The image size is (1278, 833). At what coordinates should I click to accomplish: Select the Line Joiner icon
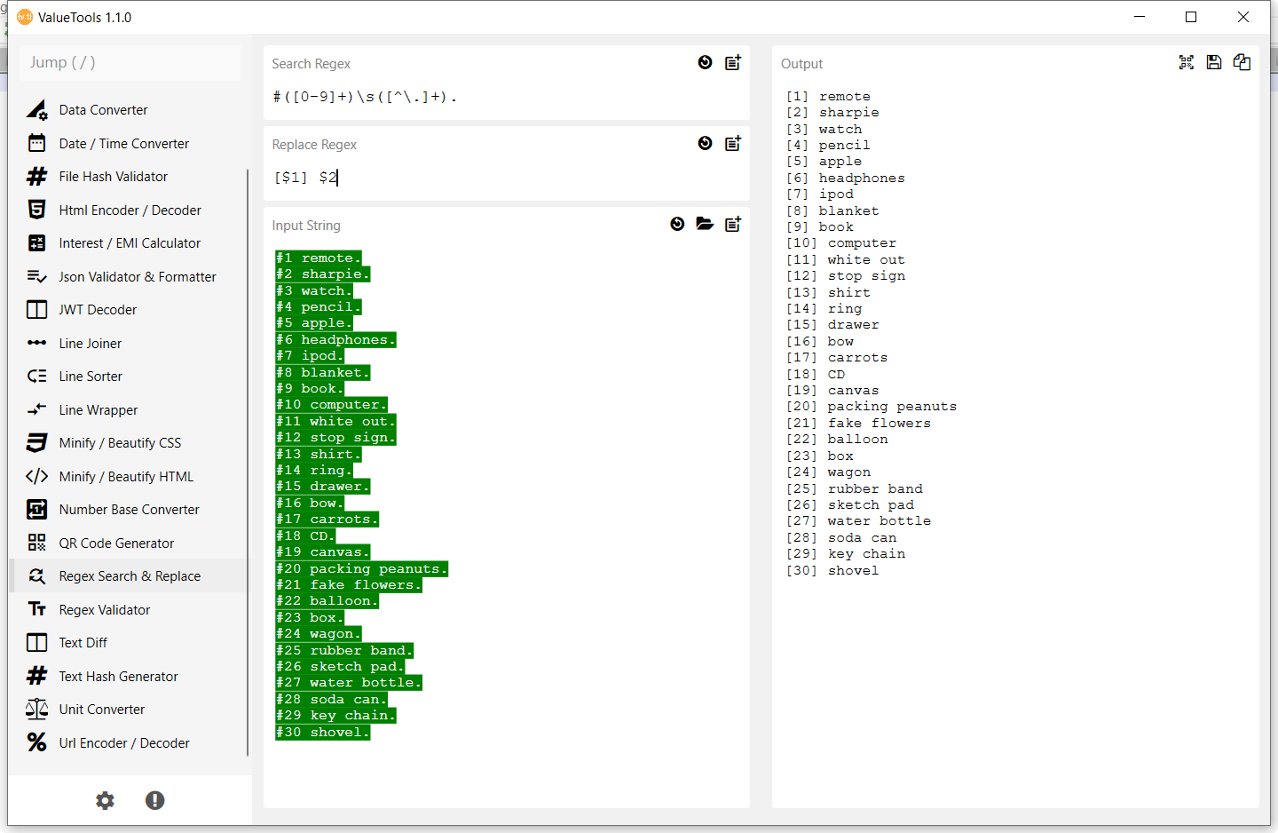pos(36,343)
